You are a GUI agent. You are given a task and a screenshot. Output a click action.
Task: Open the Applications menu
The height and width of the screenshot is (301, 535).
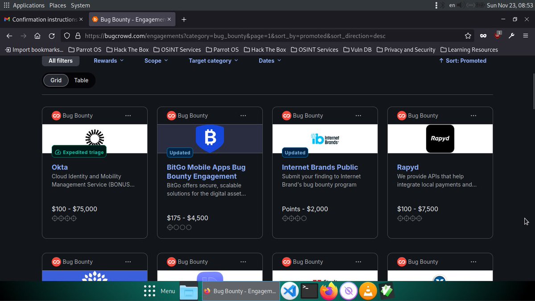pos(29,5)
